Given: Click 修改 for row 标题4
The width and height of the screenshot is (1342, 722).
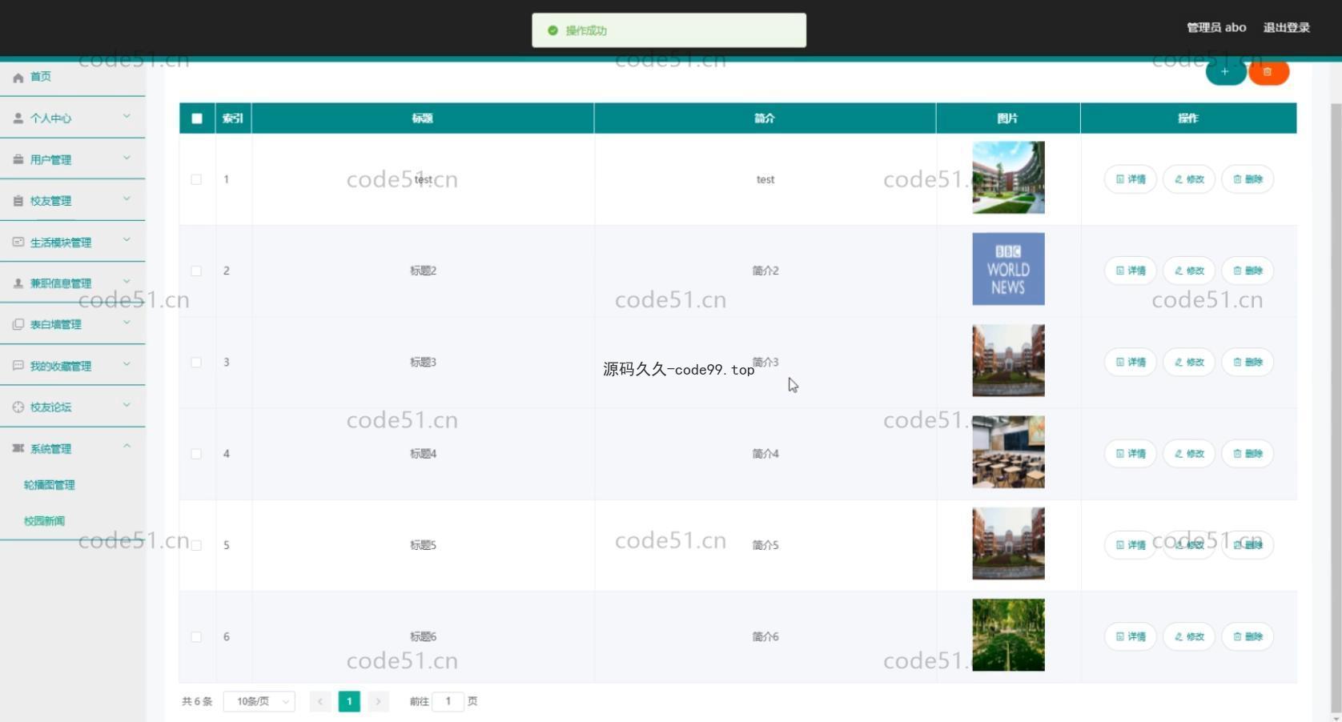Looking at the screenshot, I should tap(1189, 454).
